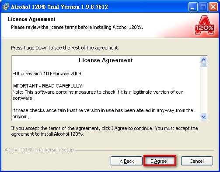Click the "If you accept the terms" instruction
The image size is (220, 172).
click(x=105, y=131)
